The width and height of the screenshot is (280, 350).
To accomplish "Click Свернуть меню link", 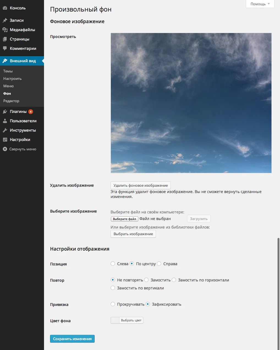I will (x=22, y=149).
